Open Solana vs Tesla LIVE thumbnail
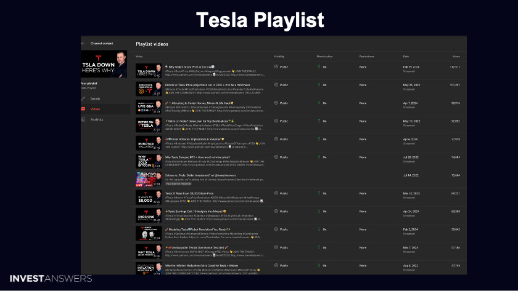Screen dimensions: 518x291 (149, 179)
